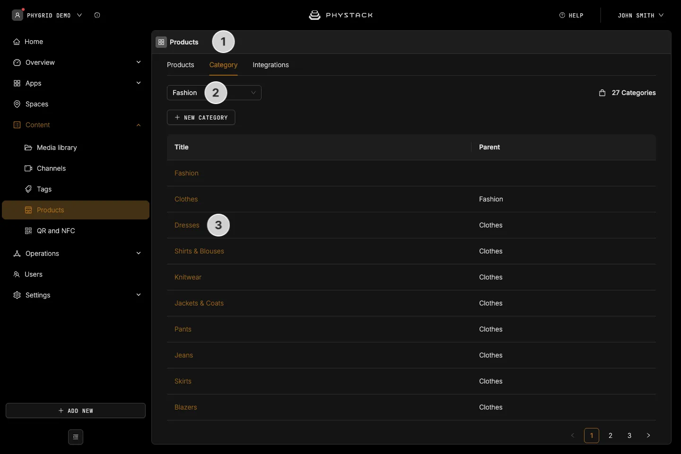Click the Channels icon

(28, 168)
